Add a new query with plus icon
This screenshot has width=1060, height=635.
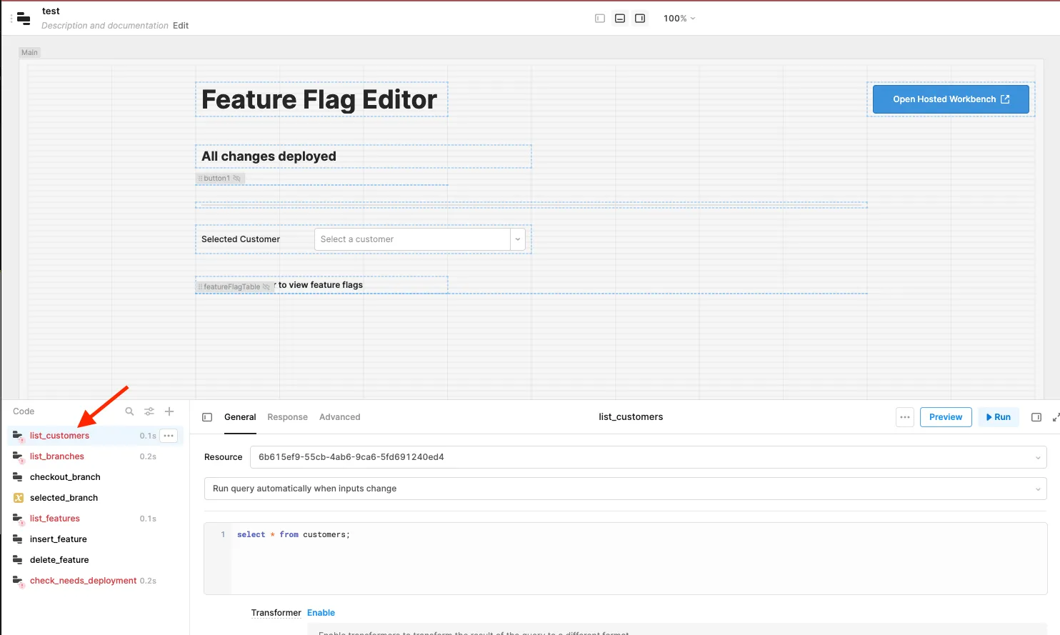(x=169, y=411)
